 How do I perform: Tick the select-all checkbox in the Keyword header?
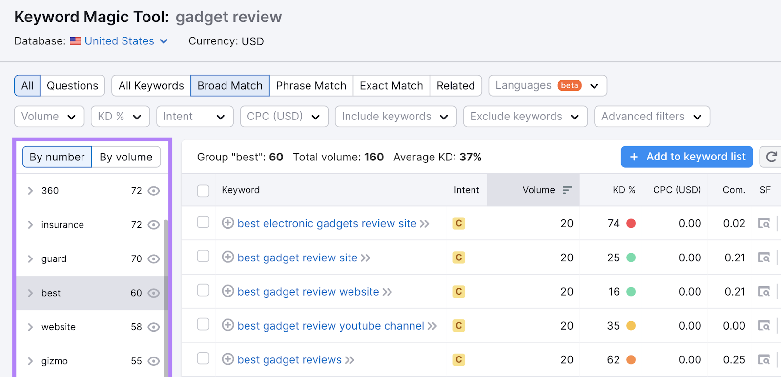point(203,190)
